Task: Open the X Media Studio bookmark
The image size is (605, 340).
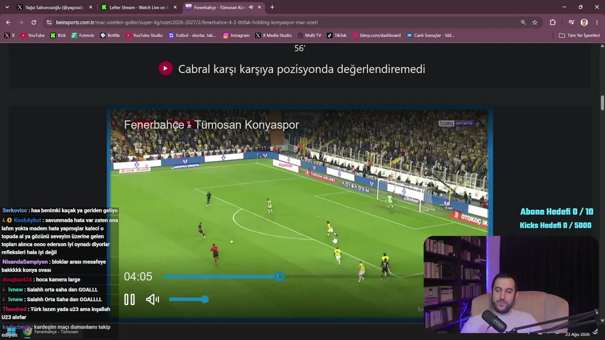Action: pyautogui.click(x=274, y=35)
